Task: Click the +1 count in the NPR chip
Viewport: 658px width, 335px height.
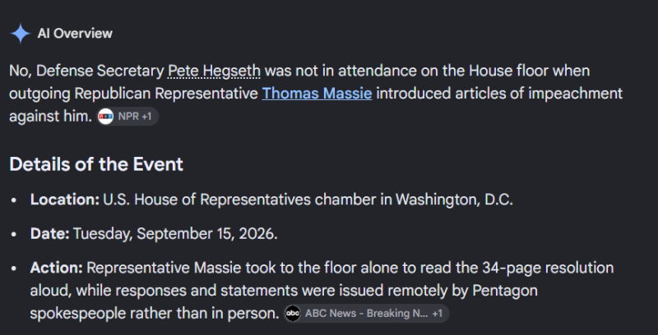Action: (146, 117)
